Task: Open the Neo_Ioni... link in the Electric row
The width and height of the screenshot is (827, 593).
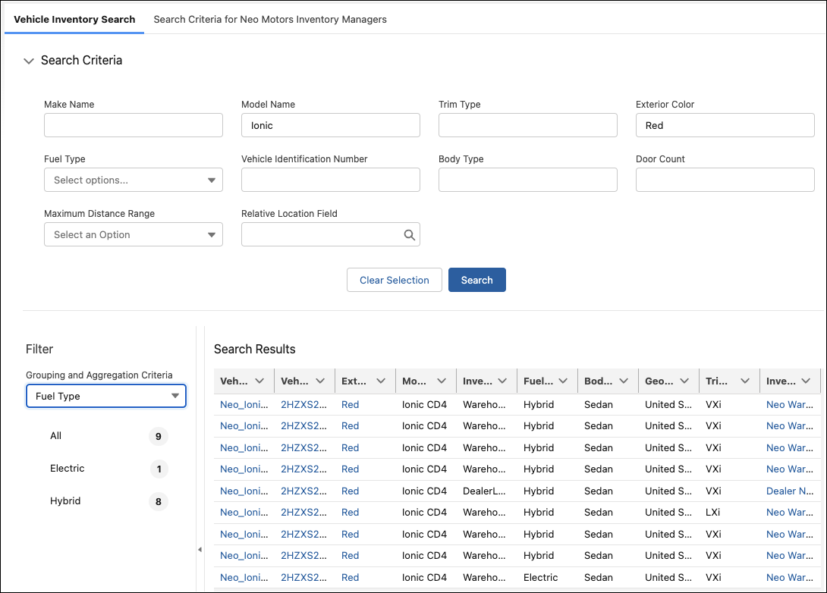Action: [x=244, y=578]
